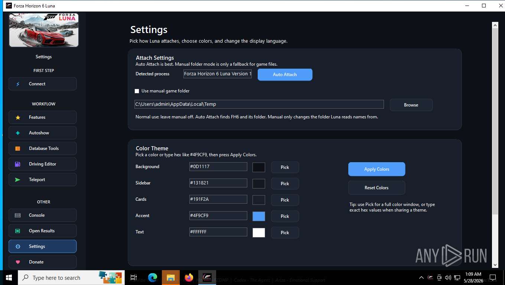The image size is (505, 285).
Task: Pick a color for Accent
Action: [285, 216]
